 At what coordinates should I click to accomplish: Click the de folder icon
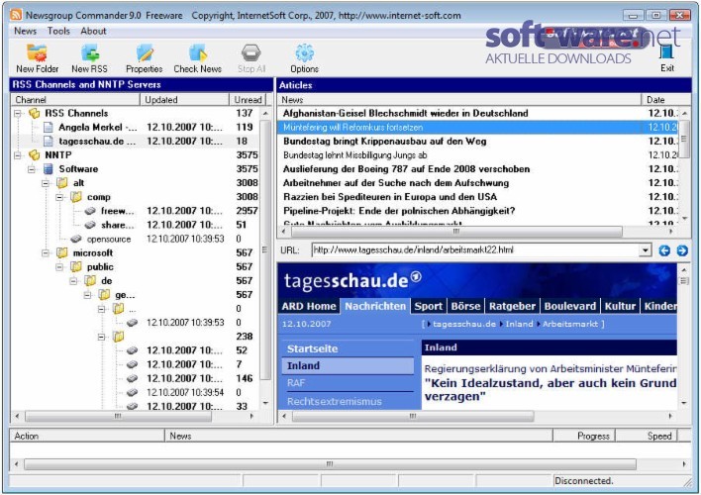[x=90, y=280]
